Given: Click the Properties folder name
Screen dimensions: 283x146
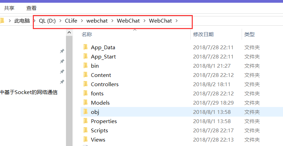Looking at the screenshot, I should tap(104, 121).
